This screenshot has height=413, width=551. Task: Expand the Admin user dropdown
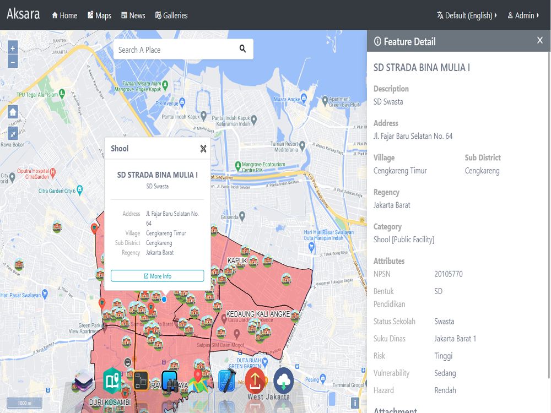click(x=523, y=15)
